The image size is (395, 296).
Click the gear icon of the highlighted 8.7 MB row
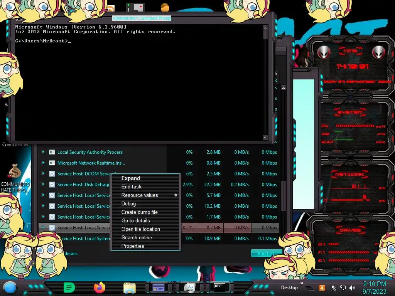(x=52, y=227)
